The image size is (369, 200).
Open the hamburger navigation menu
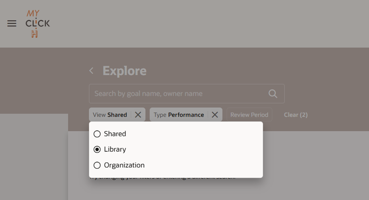(x=12, y=24)
